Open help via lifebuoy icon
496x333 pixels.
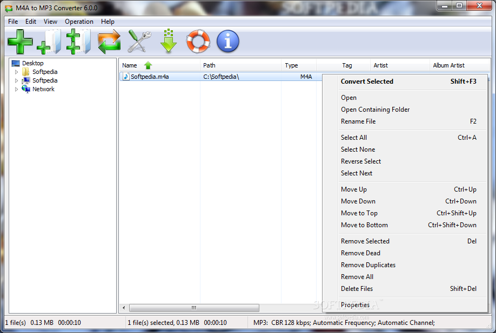tap(198, 42)
